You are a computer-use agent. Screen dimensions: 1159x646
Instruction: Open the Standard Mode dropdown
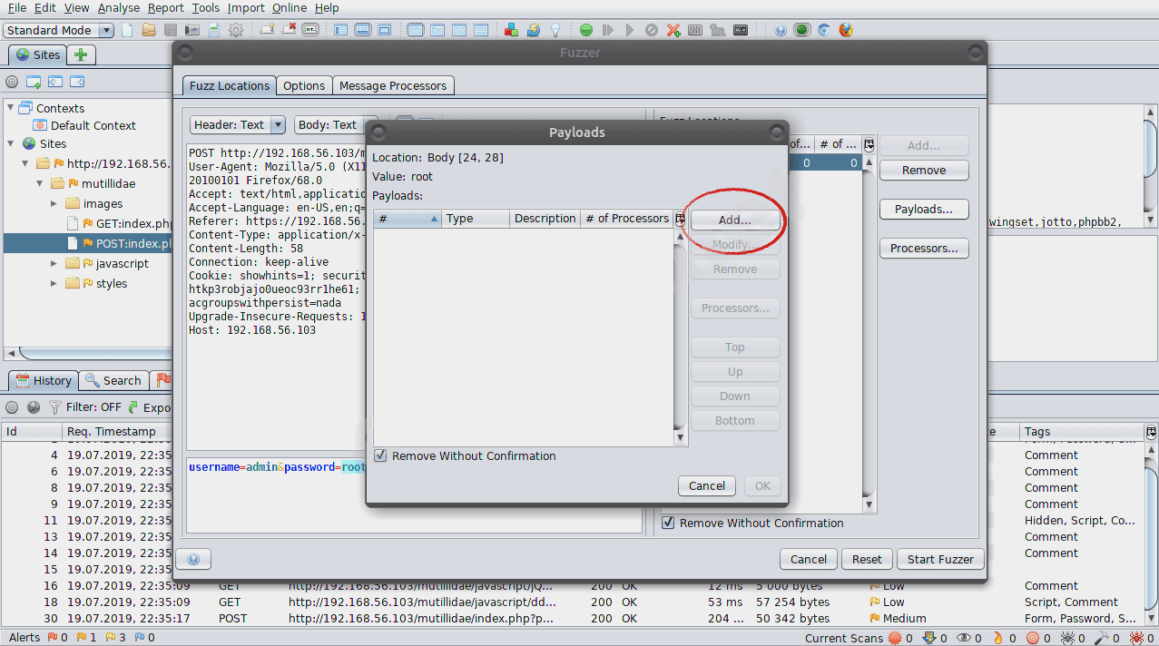(x=58, y=30)
